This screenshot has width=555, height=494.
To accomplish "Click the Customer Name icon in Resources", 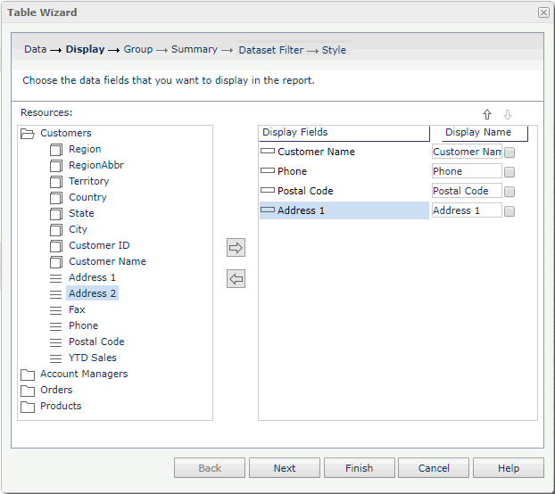I will coord(56,262).
